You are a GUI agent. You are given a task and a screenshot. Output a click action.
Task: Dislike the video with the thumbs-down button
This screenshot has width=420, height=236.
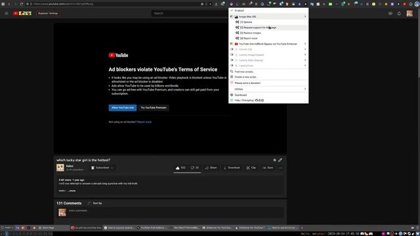click(194, 168)
